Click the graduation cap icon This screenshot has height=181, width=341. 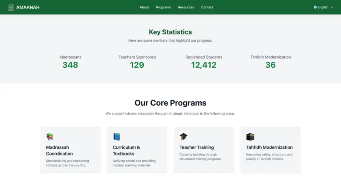(x=183, y=137)
